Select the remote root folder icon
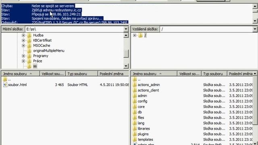Image resolution: width=258 pixels, height=145 pixels. pyautogui.click(x=140, y=35)
